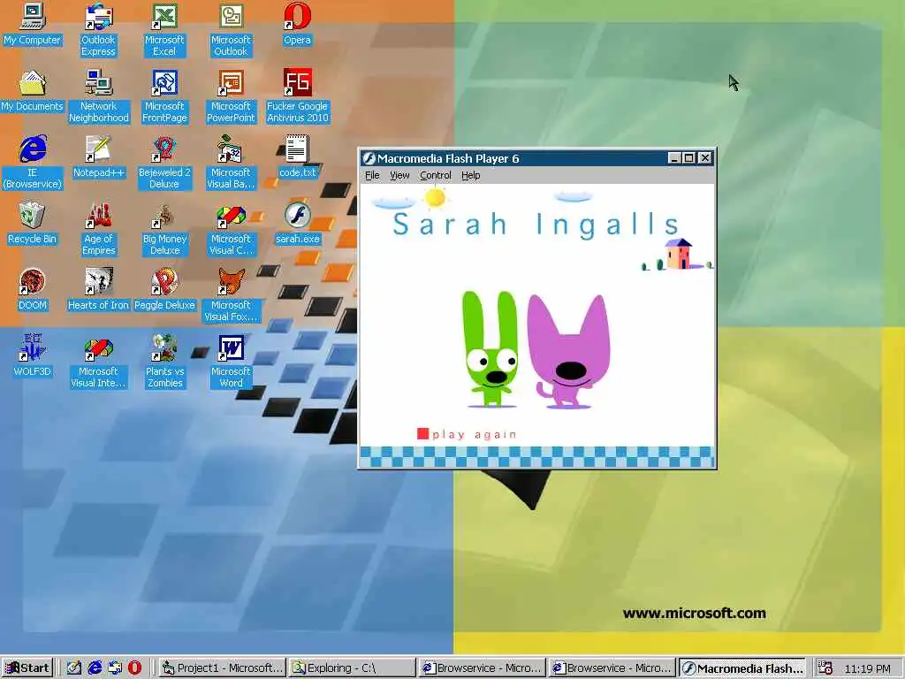Viewport: 905px width, 679px height.
Task: Click the 11:19 PM clock
Action: tap(867, 668)
